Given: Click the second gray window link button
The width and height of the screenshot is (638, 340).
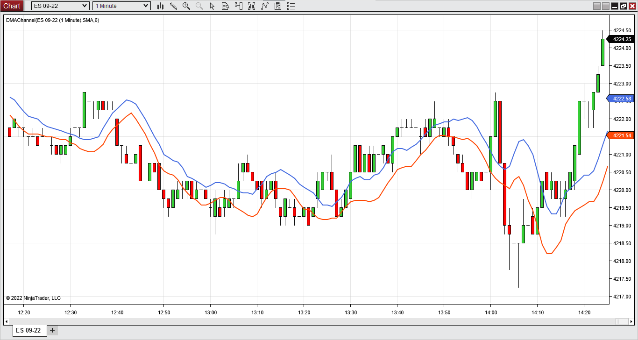Looking at the screenshot, I should [606, 6].
